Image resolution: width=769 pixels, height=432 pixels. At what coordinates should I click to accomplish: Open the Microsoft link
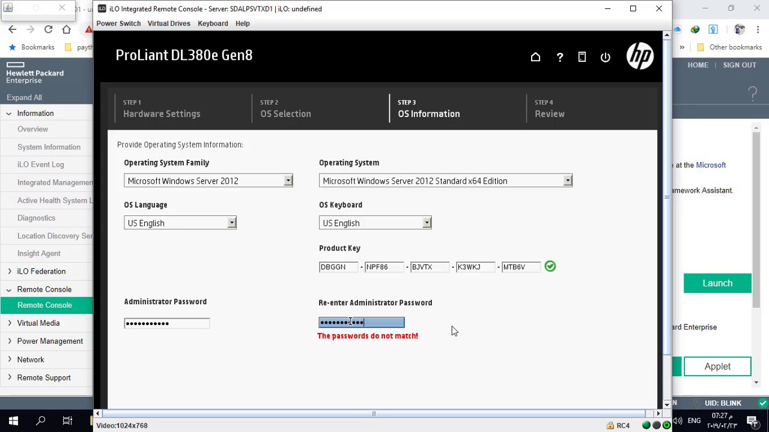click(x=711, y=165)
